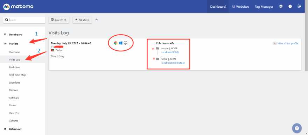The width and height of the screenshot is (308, 135).
Task: Click the Dubai location text
Action: pos(59,50)
